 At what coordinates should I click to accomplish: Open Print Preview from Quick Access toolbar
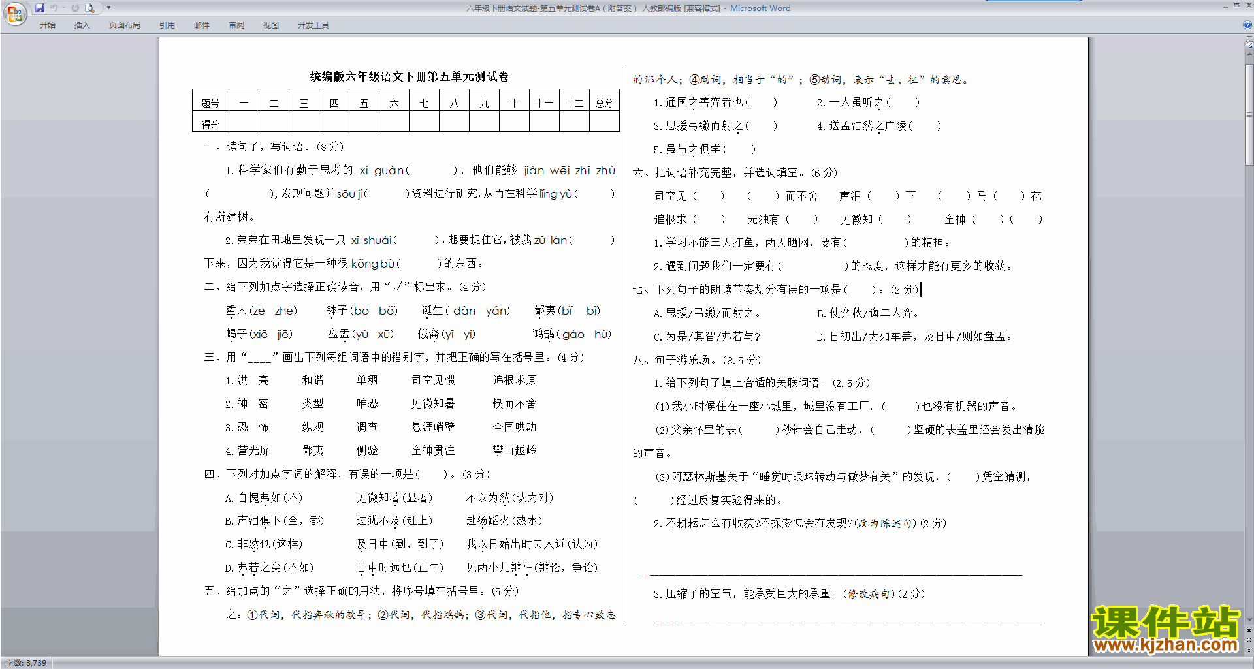90,8
